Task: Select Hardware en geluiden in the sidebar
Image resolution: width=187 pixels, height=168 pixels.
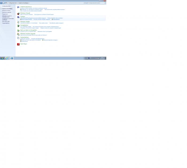Action: coord(7,12)
